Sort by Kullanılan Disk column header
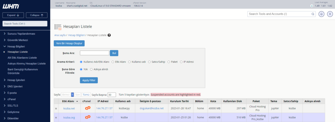Viewport: 335px width, 122px height. pos(234,101)
